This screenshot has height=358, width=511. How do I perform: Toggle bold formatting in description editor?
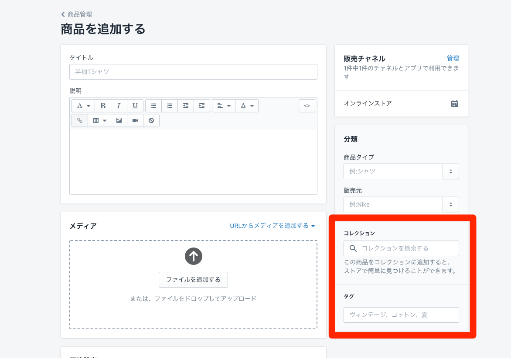click(103, 106)
